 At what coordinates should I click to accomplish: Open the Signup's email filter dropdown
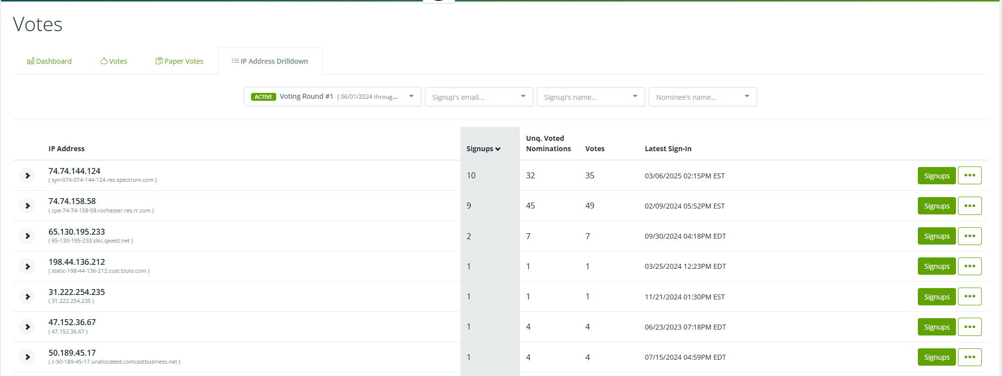tap(478, 97)
